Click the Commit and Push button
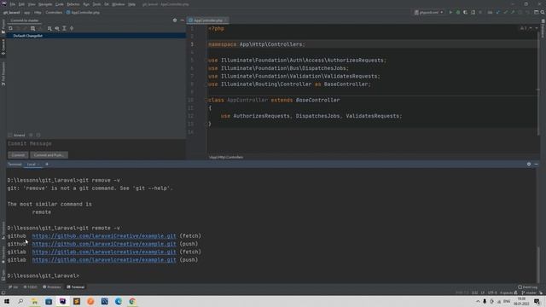The image size is (546, 307). pyautogui.click(x=49, y=155)
